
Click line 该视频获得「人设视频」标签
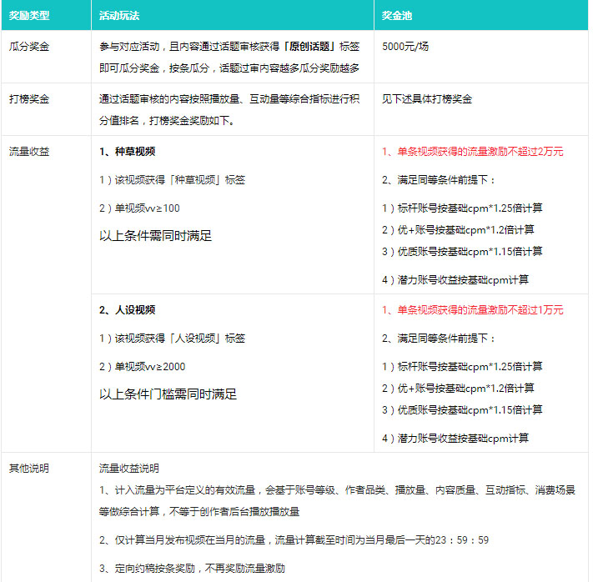click(172, 339)
